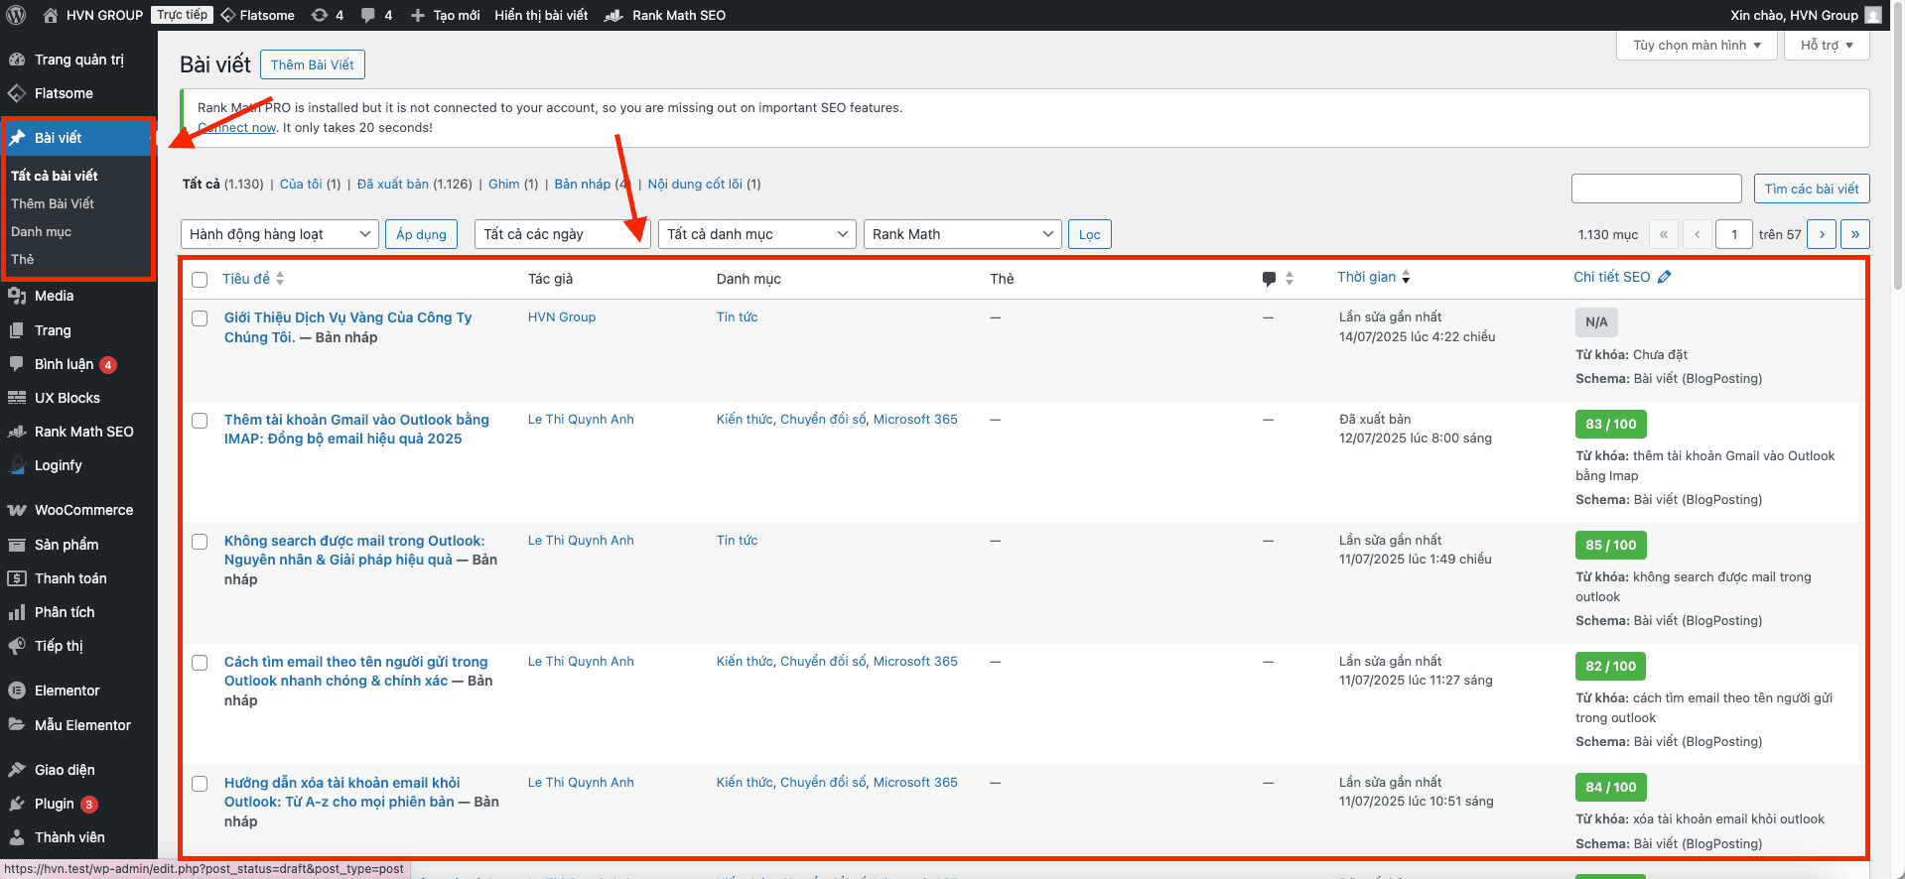1905x879 pixels.
Task: Sort posts by Thời gian column
Action: 1374,277
